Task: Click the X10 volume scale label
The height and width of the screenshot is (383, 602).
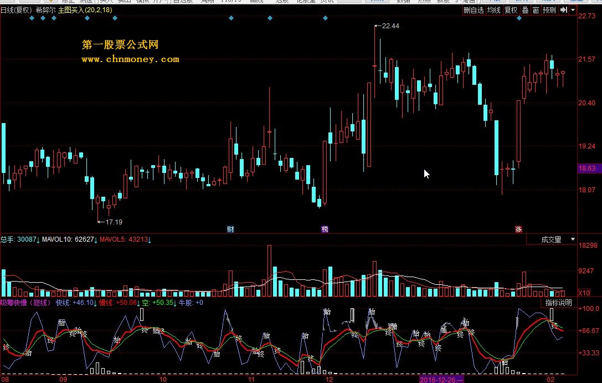Action: [584, 293]
